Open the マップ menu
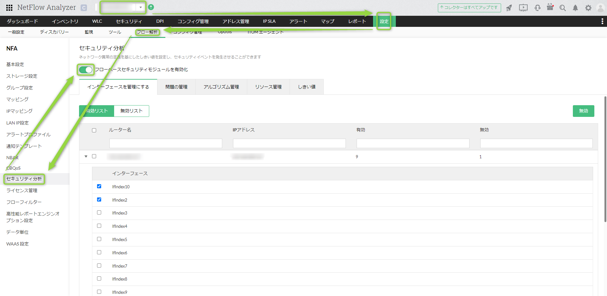This screenshot has height=296, width=607. click(x=328, y=21)
